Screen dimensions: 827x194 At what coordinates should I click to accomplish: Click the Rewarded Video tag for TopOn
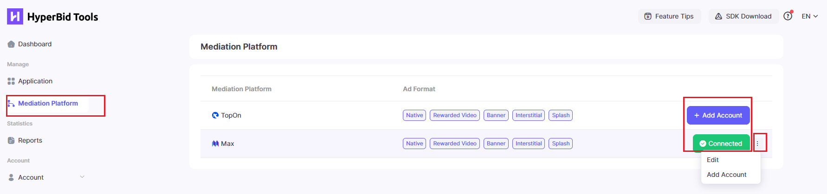tap(455, 115)
